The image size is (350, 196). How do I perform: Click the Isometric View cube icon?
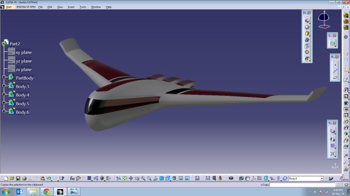(x=168, y=178)
